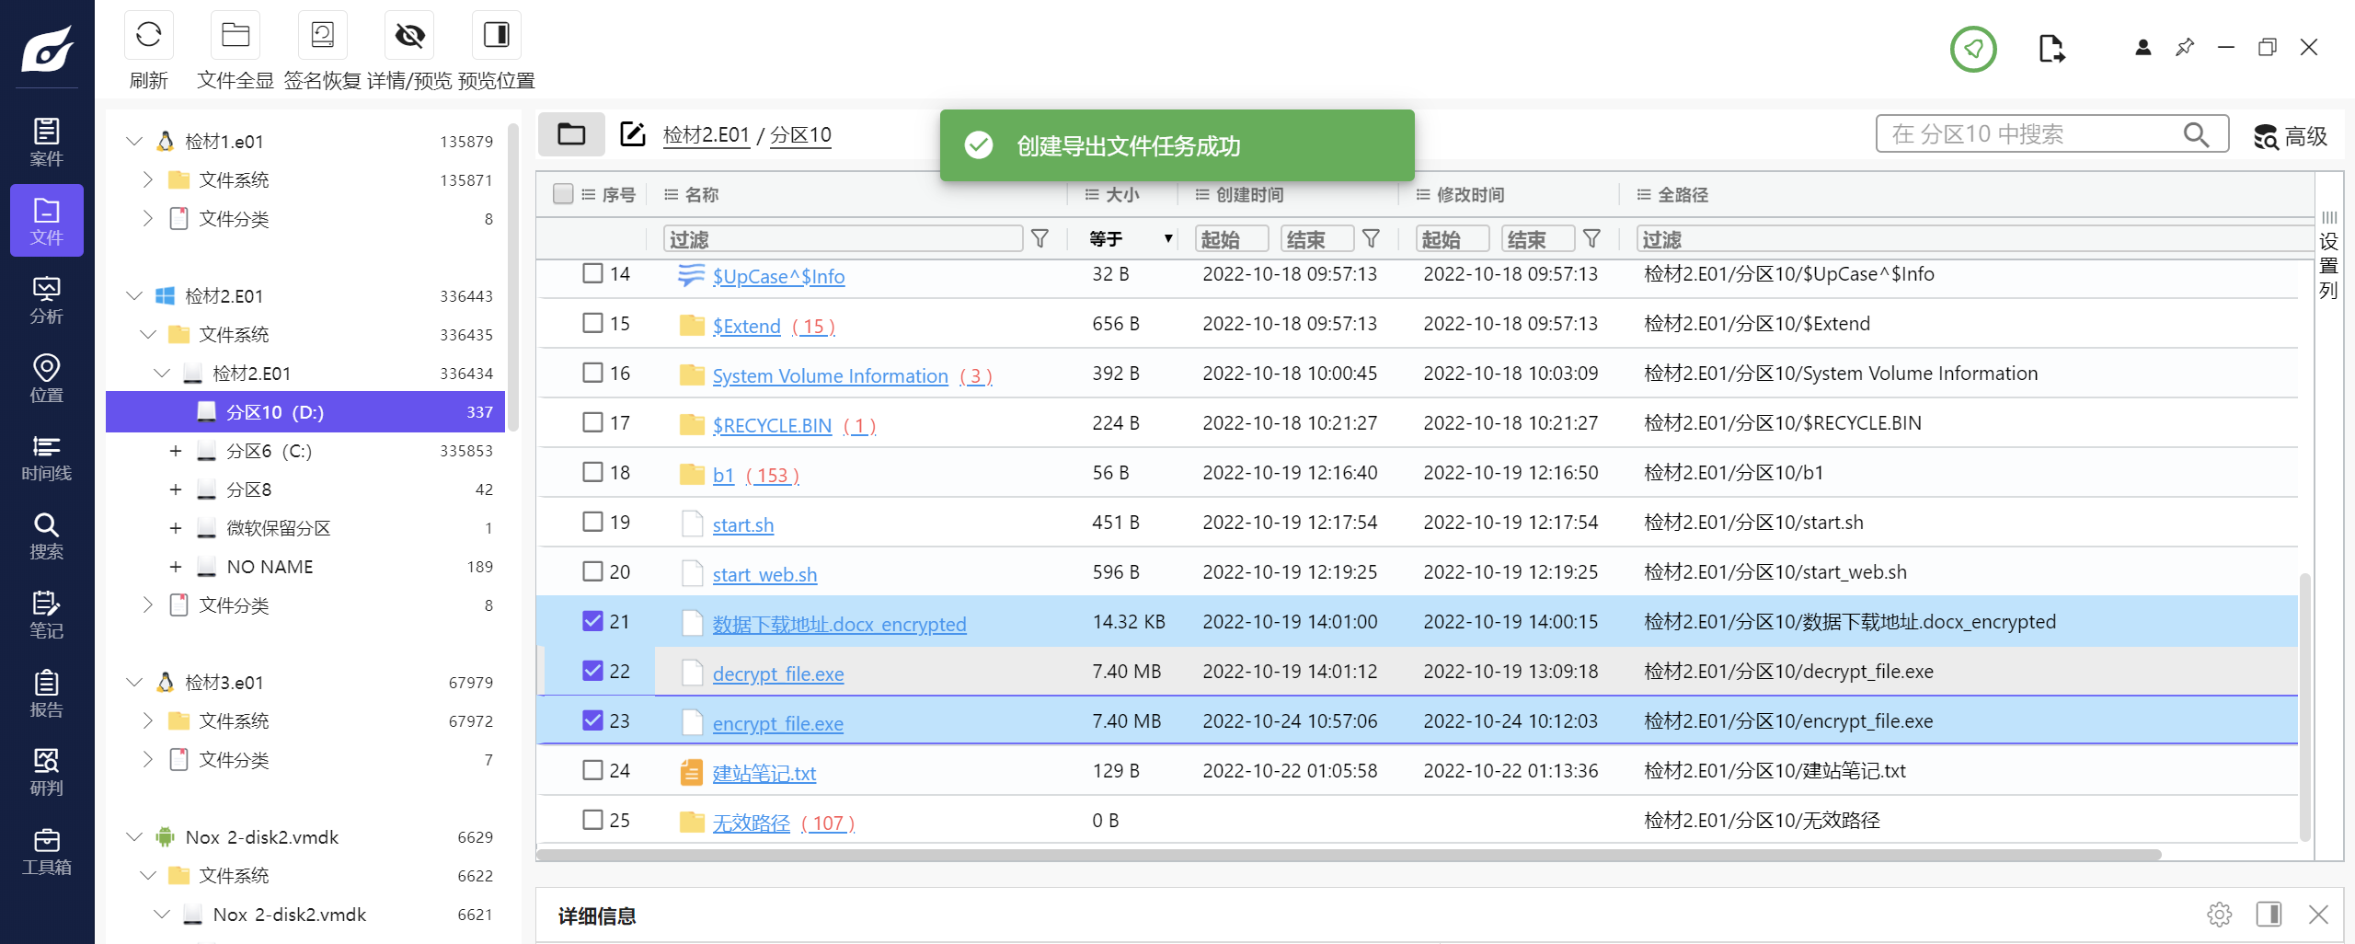Open the 等于 size comparison dropdown
This screenshot has height=944, width=2355.
[x=1130, y=239]
